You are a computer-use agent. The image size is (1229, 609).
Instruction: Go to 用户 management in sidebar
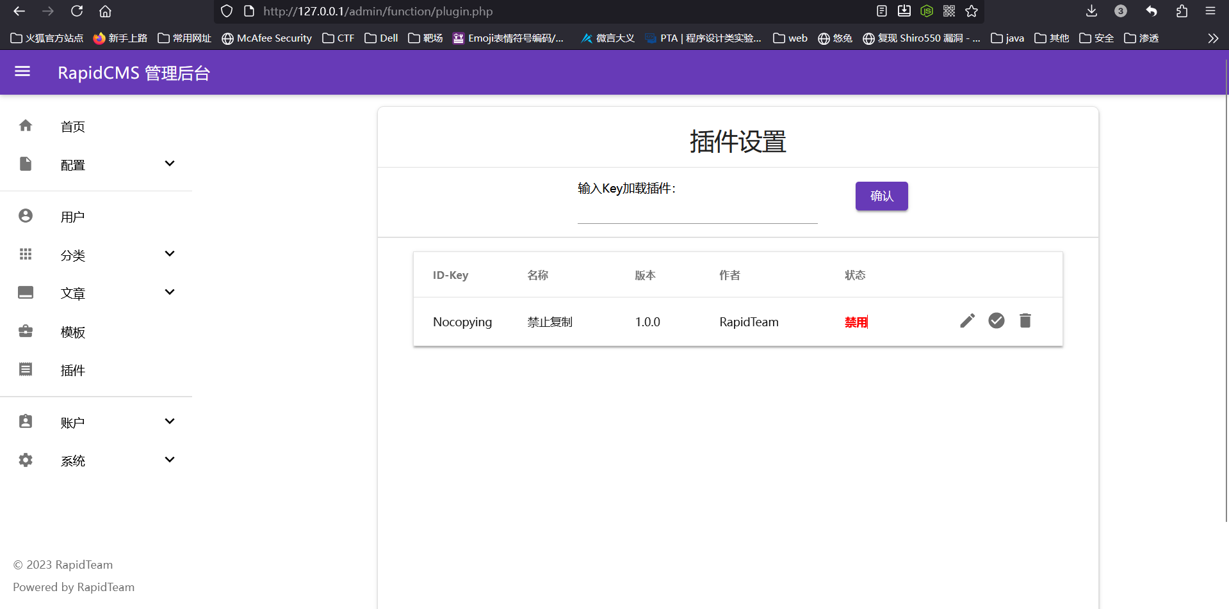pyautogui.click(x=72, y=217)
